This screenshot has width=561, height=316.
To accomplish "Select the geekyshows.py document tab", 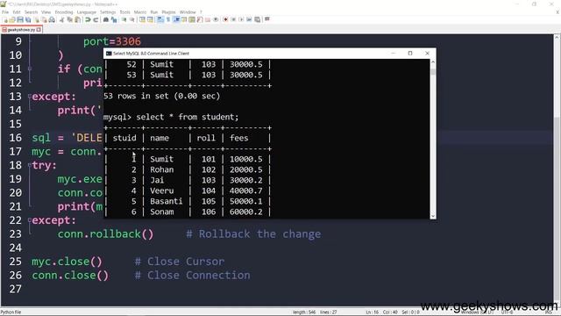I will click(21, 30).
